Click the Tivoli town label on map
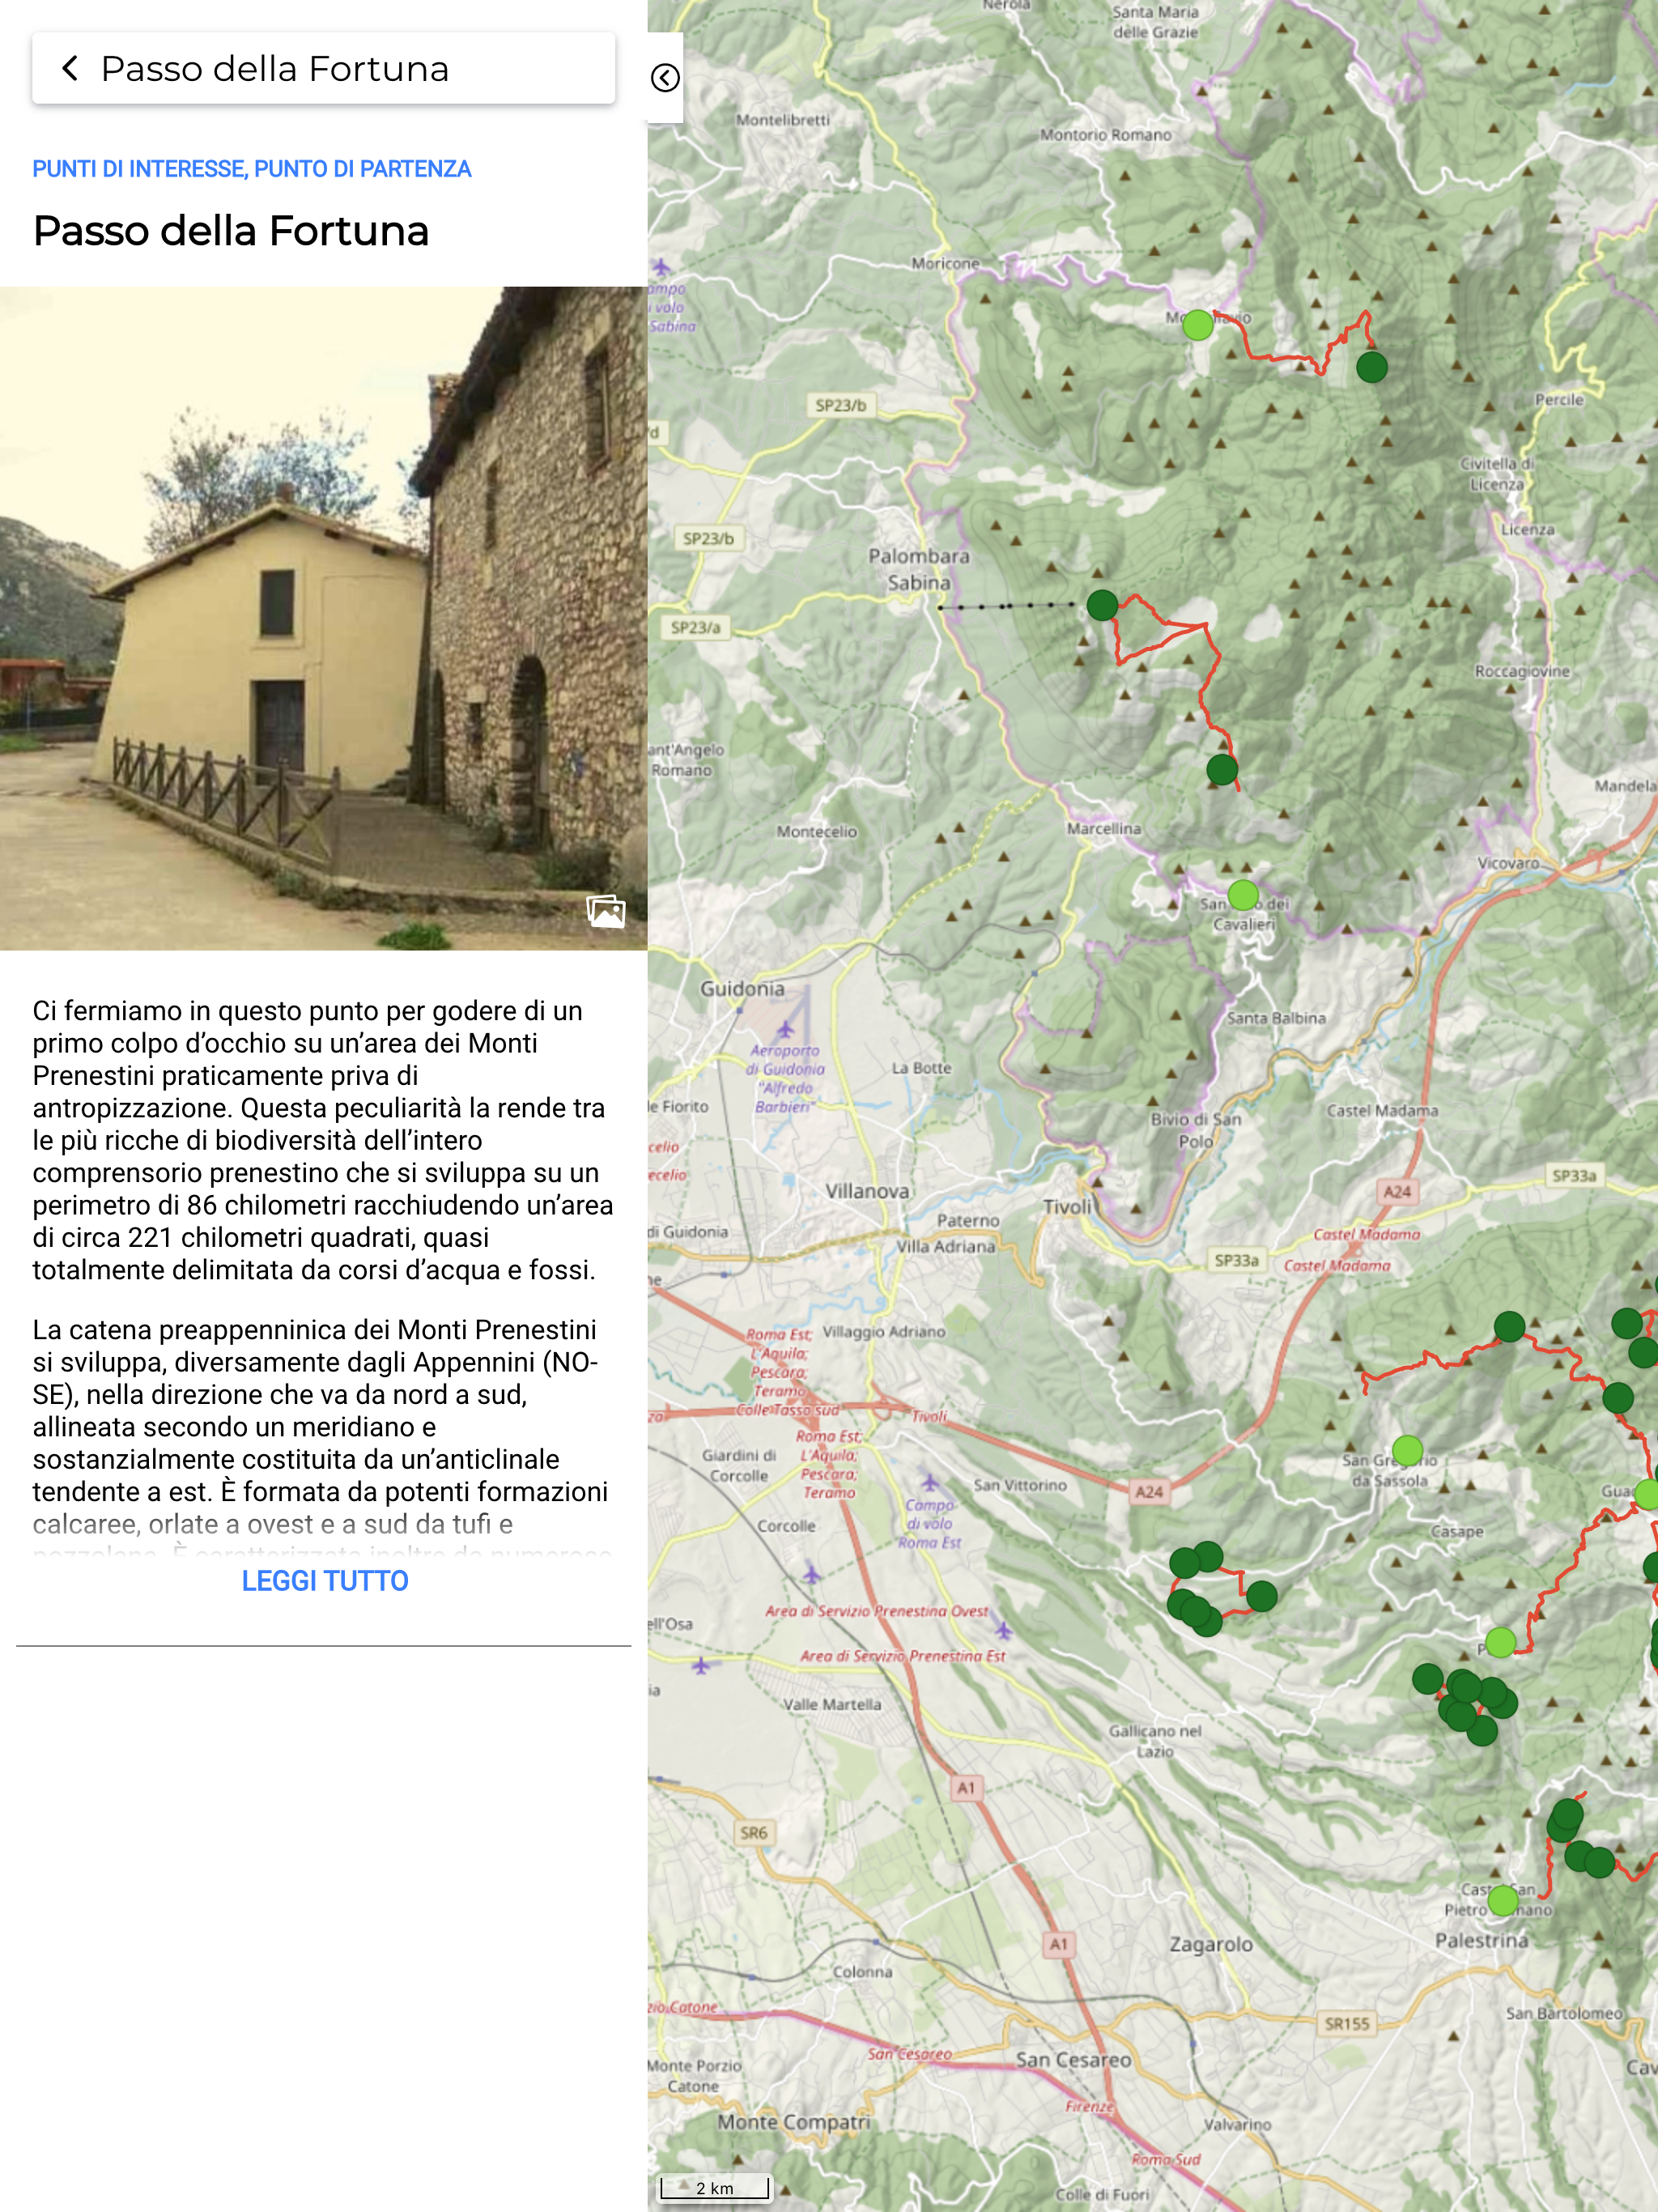Viewport: 1658px width, 2212px height. [x=1067, y=1207]
